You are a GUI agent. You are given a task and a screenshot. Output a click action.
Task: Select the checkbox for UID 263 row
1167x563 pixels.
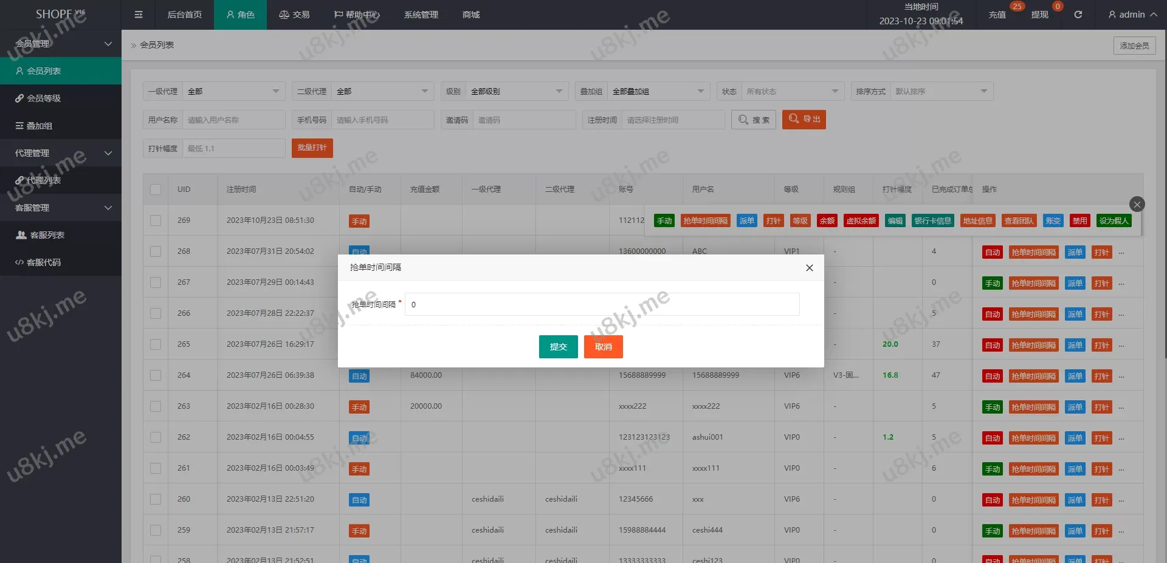(156, 406)
